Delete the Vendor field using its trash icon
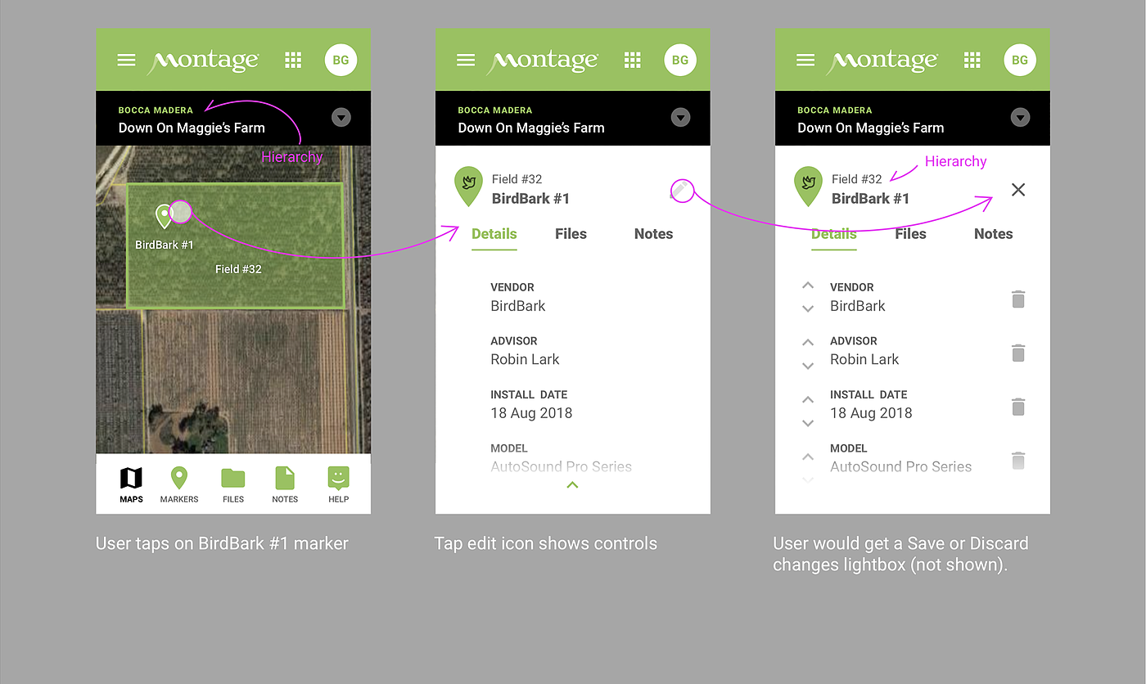This screenshot has width=1146, height=684. 1018,299
